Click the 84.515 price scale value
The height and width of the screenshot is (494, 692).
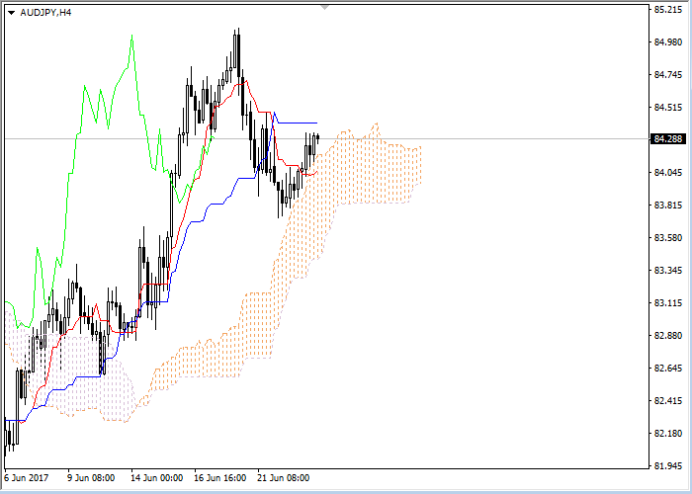[667, 107]
